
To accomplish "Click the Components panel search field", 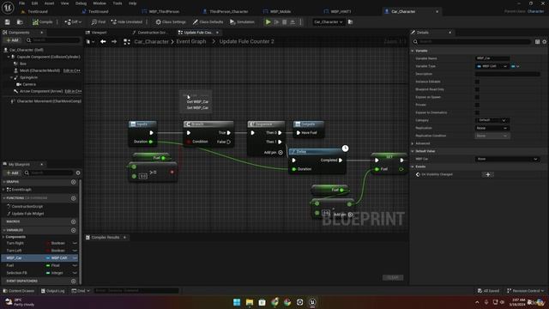I will coord(52,40).
